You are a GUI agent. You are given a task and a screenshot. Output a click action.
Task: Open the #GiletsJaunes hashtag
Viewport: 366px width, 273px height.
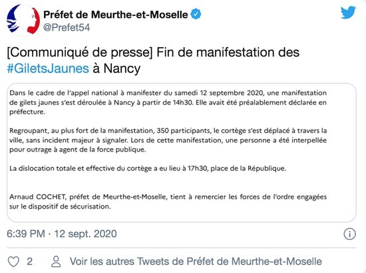pyautogui.click(x=48, y=68)
